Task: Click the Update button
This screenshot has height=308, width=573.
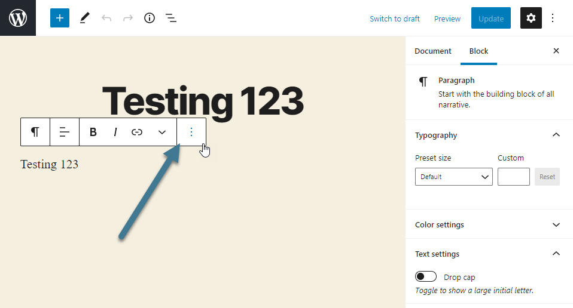Action: coord(491,19)
